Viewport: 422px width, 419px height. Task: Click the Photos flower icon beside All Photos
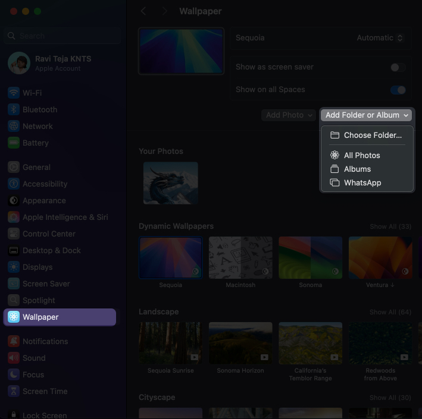coord(335,155)
